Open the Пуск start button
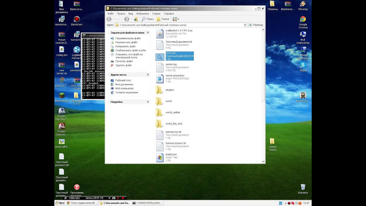 (60, 203)
